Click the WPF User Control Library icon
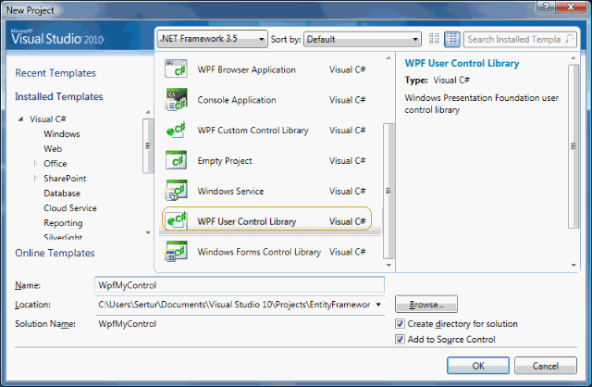This screenshot has height=387, width=592. 176,220
